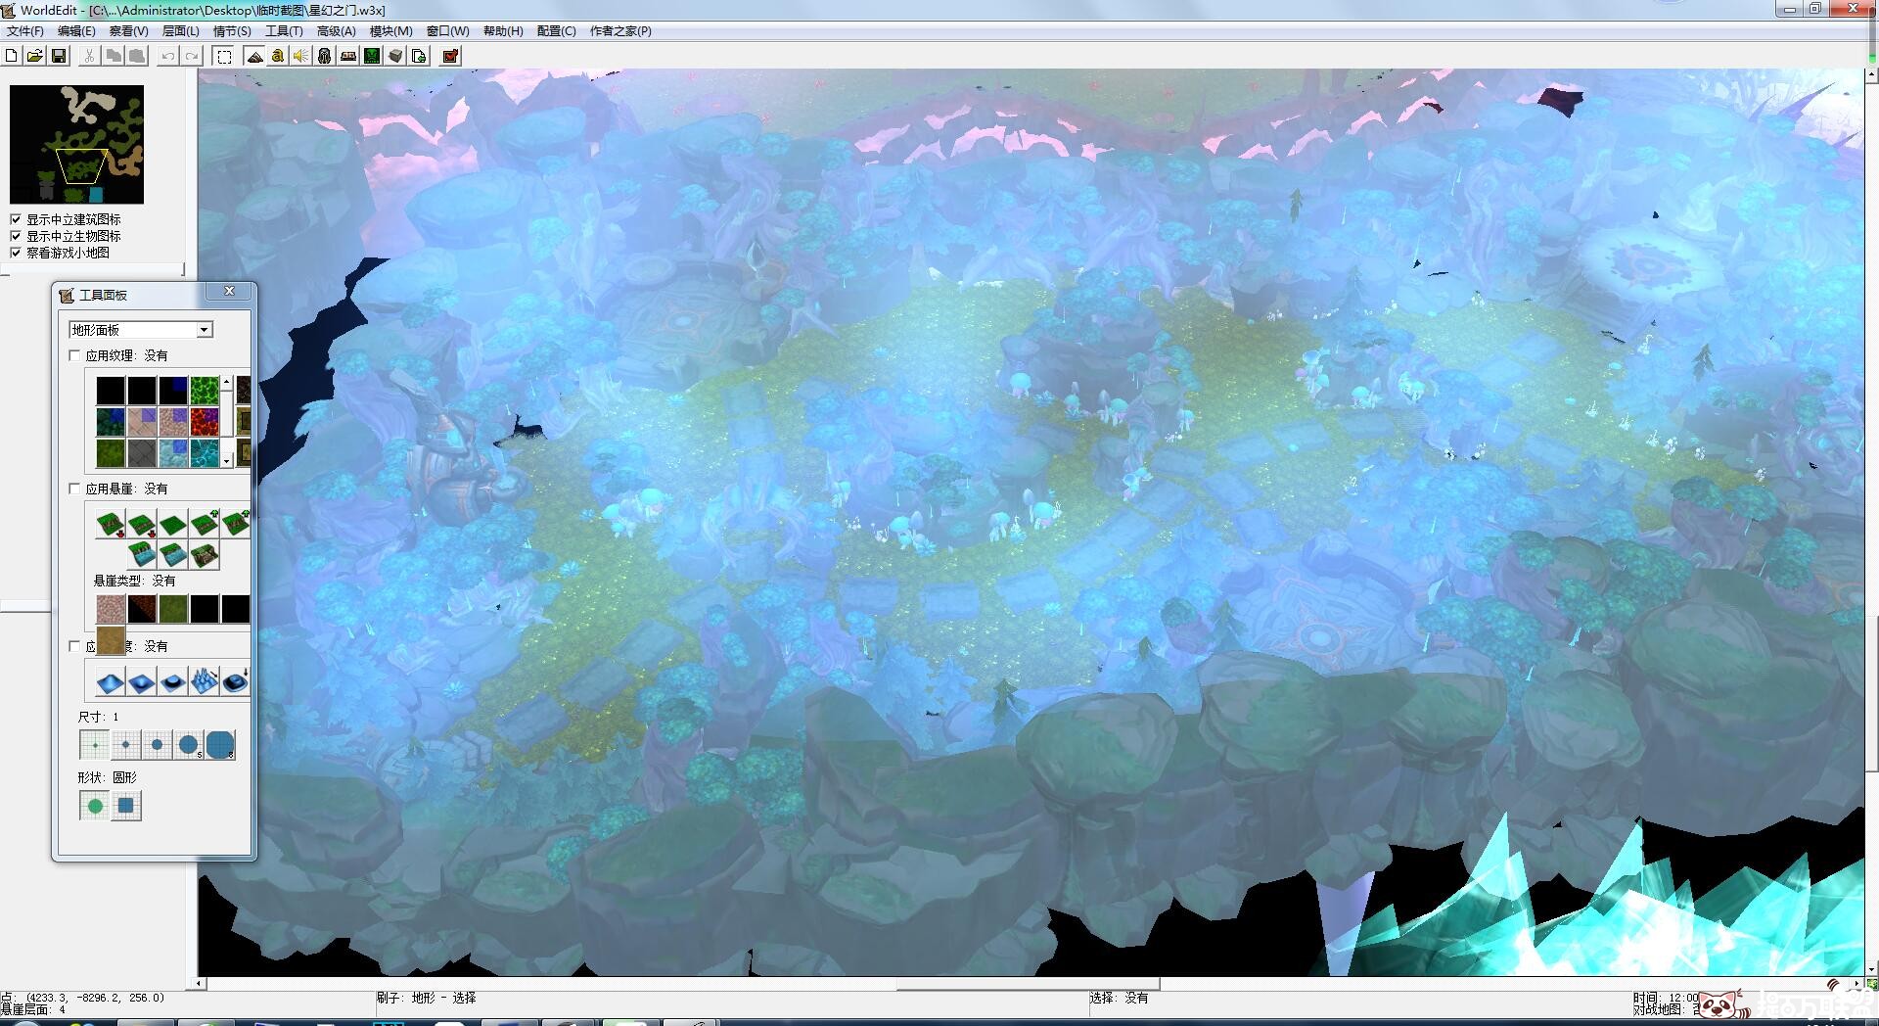This screenshot has width=1879, height=1026.
Task: Open the Object Editor helmet icon
Action: pyautogui.click(x=325, y=56)
